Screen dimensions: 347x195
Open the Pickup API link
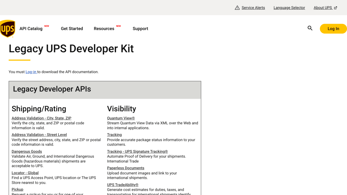(x=17, y=190)
